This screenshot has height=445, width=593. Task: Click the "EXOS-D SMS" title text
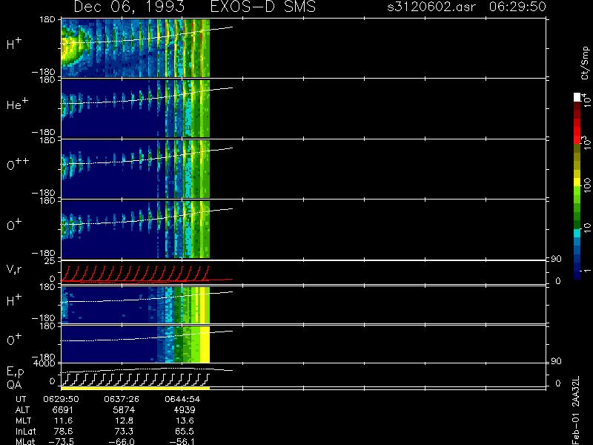[x=263, y=7]
